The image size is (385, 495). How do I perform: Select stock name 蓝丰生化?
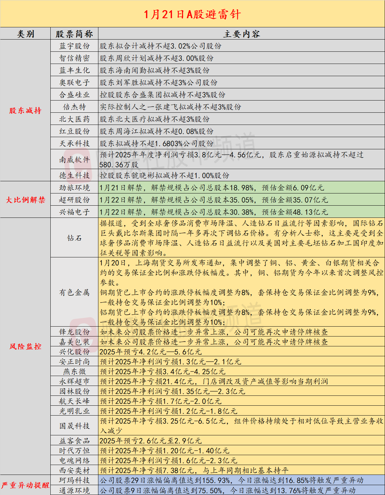pyautogui.click(x=74, y=71)
